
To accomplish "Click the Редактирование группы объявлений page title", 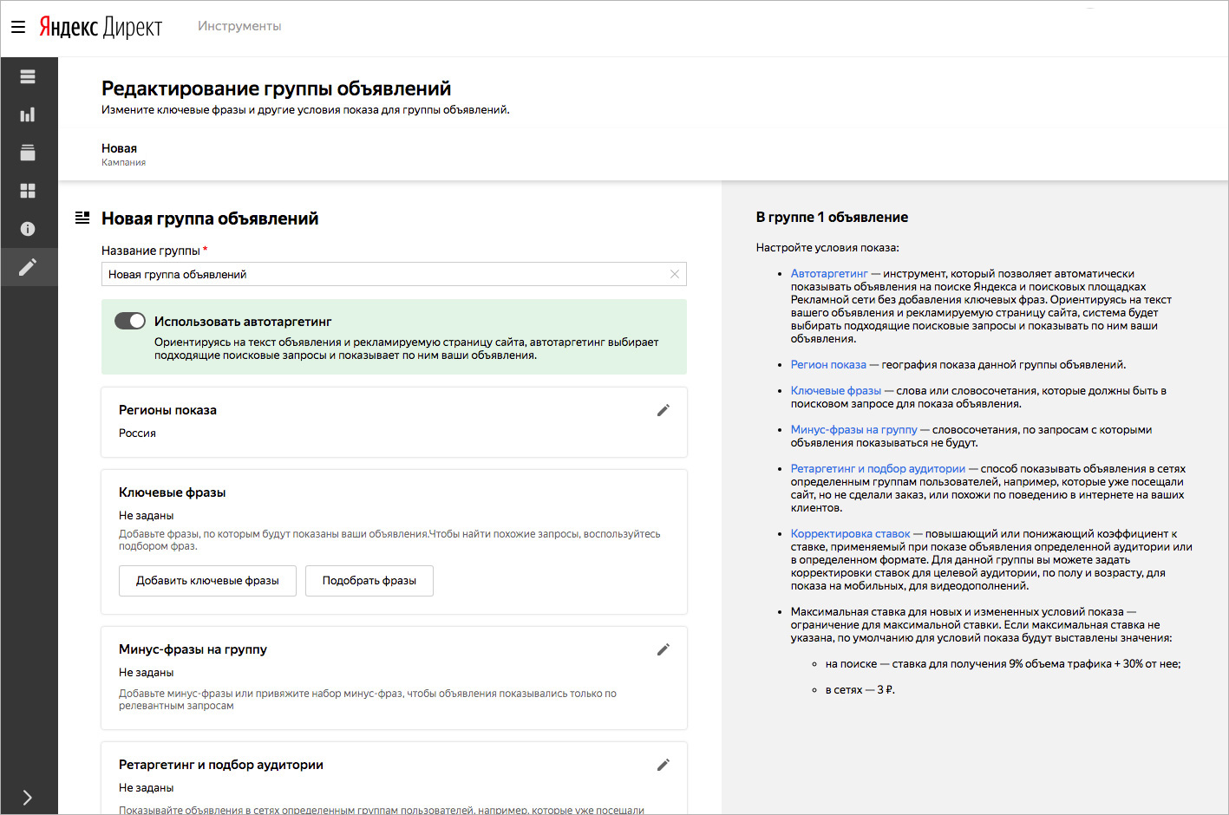I will (276, 88).
